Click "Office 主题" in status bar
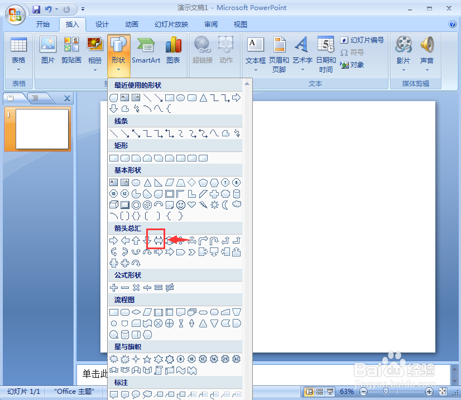The width and height of the screenshot is (461, 400). (x=74, y=392)
